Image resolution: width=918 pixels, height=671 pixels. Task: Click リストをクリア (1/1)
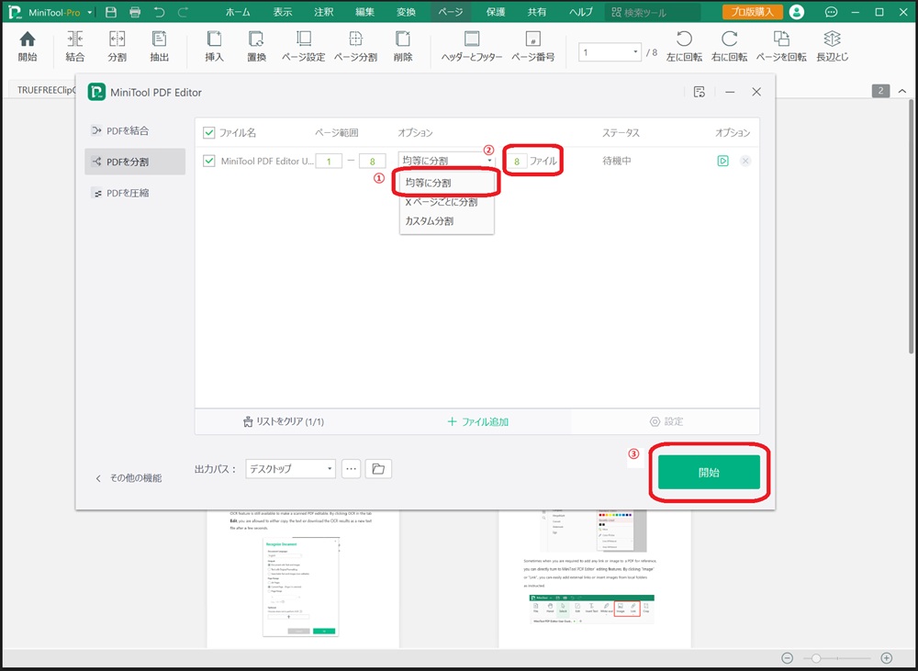(284, 421)
